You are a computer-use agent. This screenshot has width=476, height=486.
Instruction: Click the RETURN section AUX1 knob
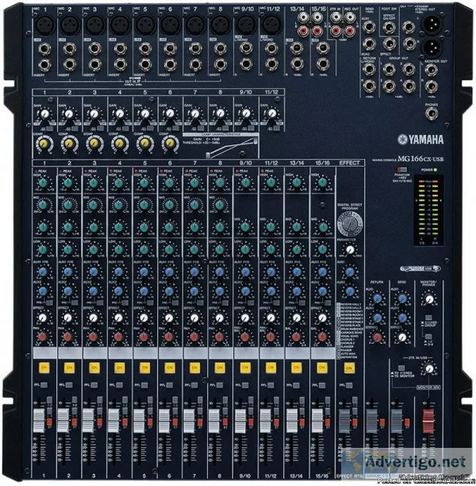377,299
